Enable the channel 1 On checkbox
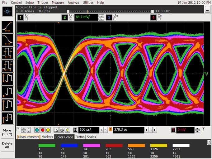Viewport: 212px width, 159px height. 26,19
